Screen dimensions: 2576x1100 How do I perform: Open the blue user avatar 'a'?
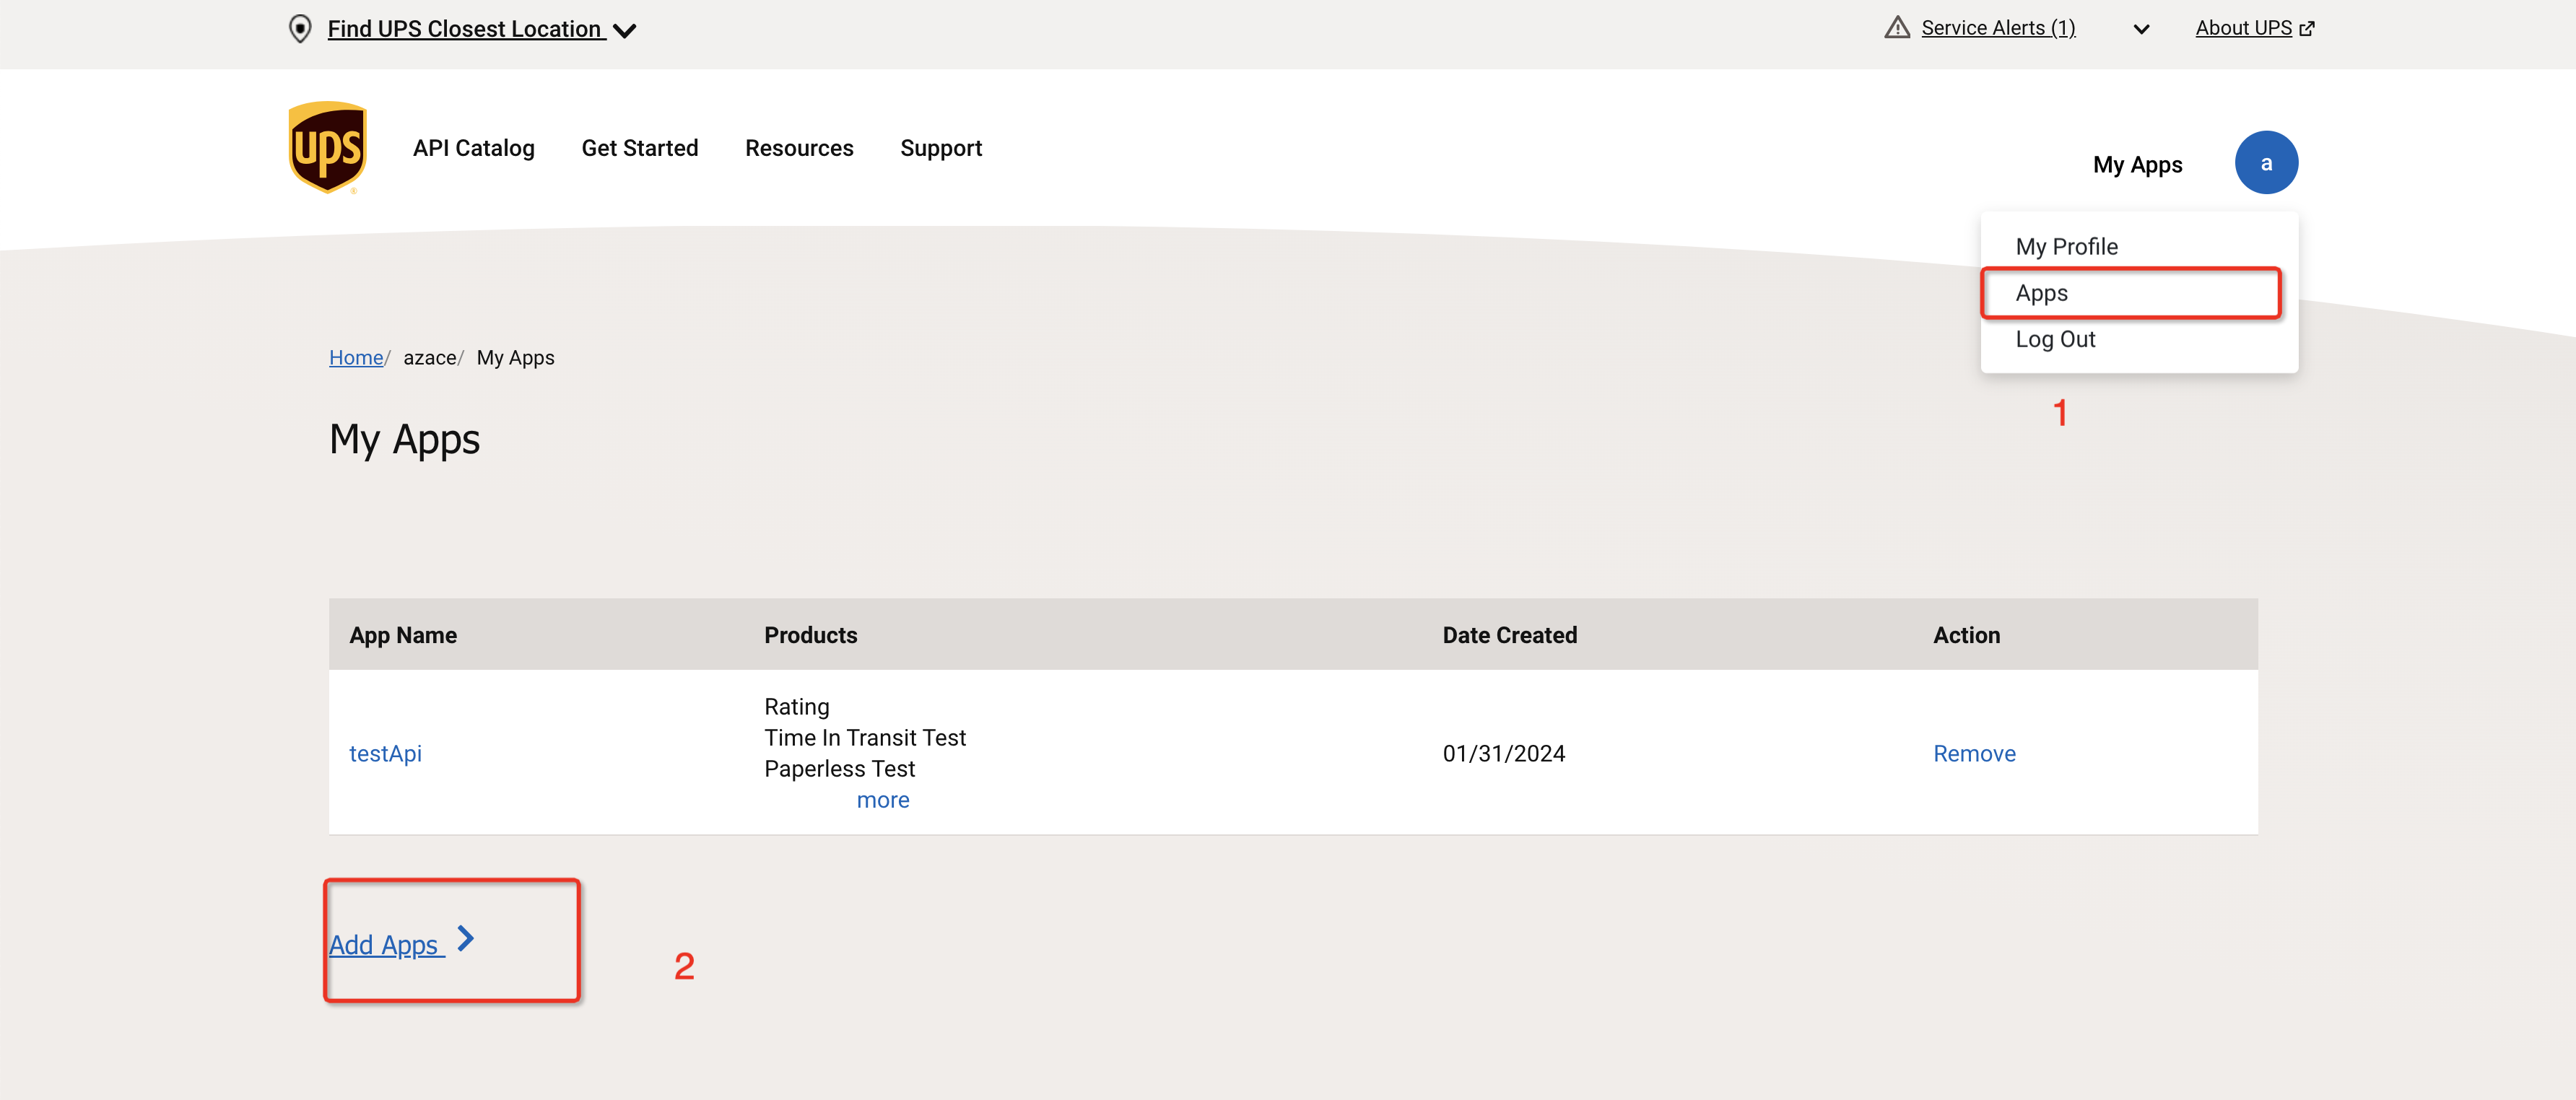coord(2266,163)
